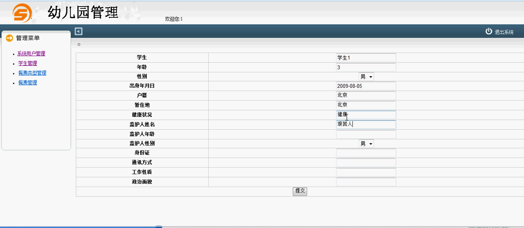Click the 出身年月日 row label
Viewport: 524px width, 228px height.
click(142, 86)
